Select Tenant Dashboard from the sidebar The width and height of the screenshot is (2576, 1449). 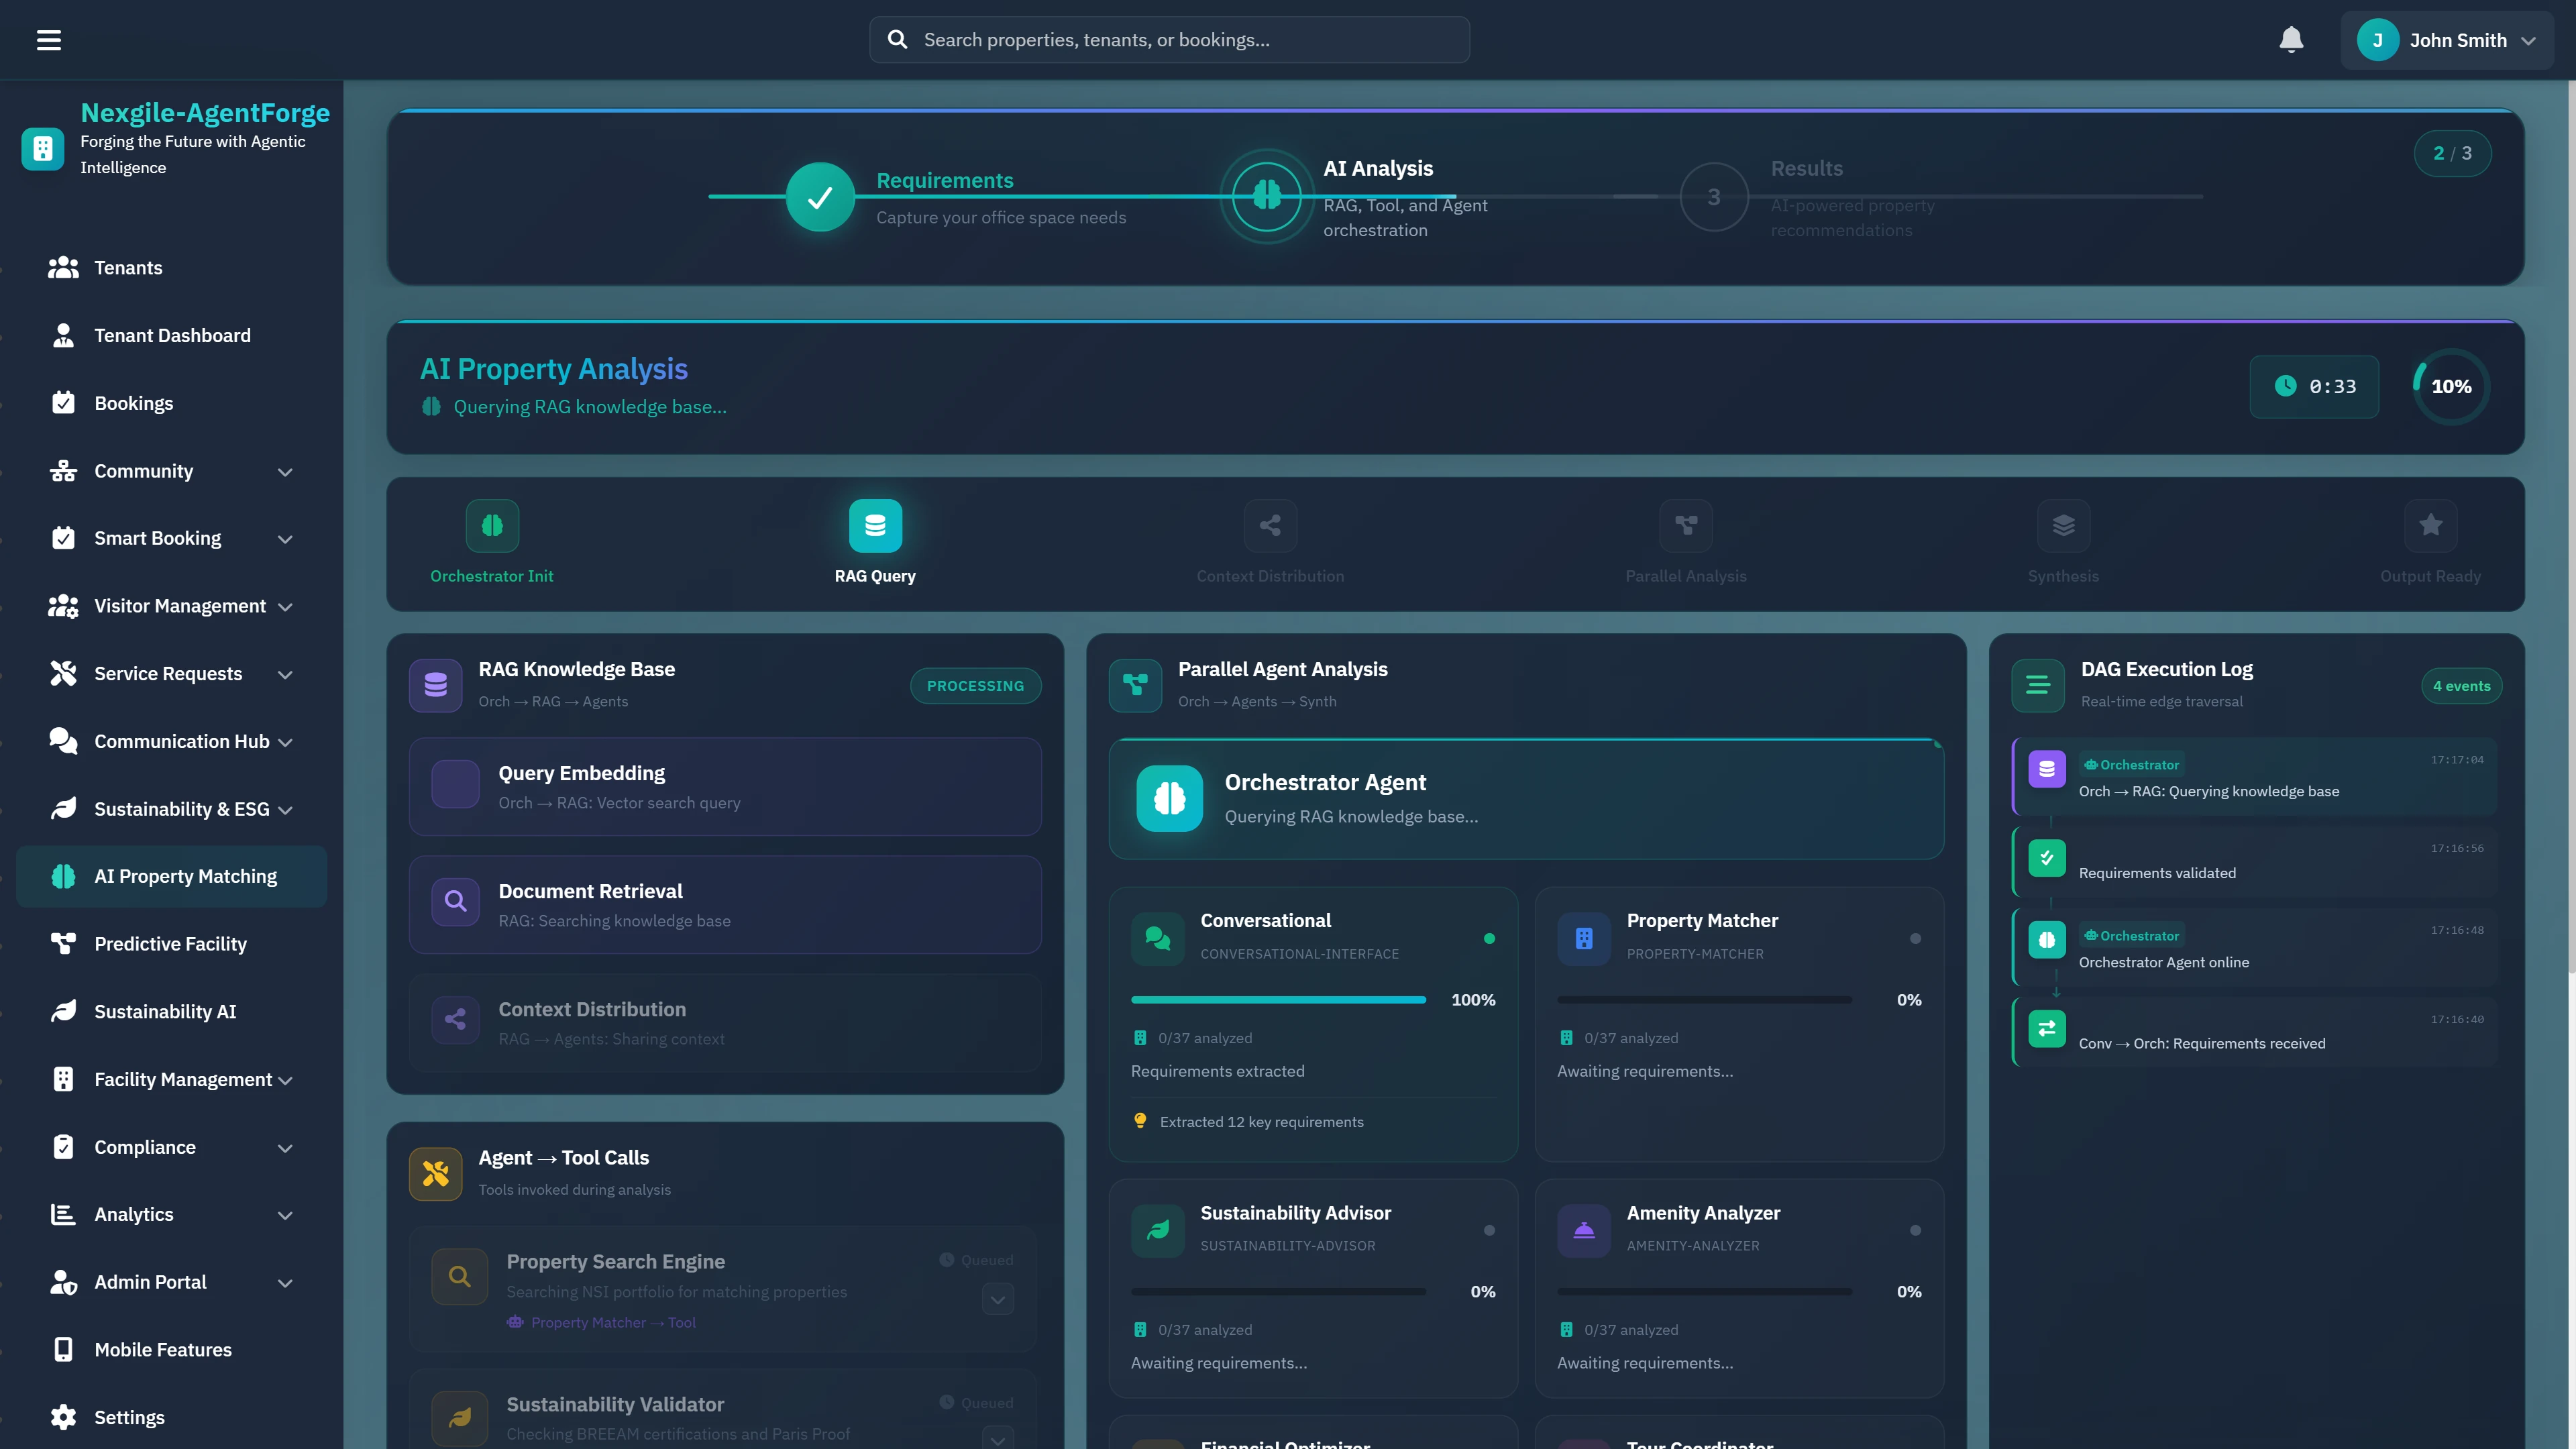(x=173, y=335)
